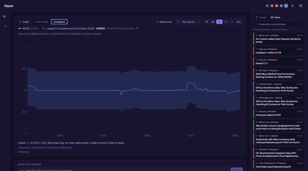Select the orange accent color dot

tap(272, 6)
